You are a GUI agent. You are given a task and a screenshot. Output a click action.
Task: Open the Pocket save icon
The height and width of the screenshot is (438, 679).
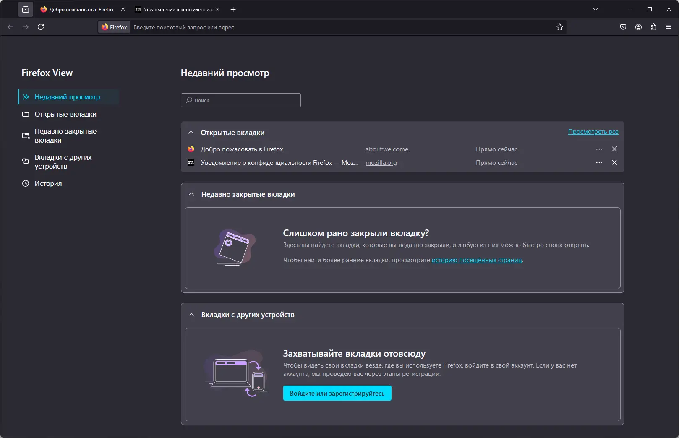623,27
